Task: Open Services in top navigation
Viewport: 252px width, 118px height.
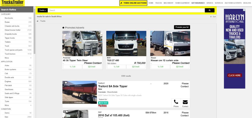Action: (x=219, y=3)
